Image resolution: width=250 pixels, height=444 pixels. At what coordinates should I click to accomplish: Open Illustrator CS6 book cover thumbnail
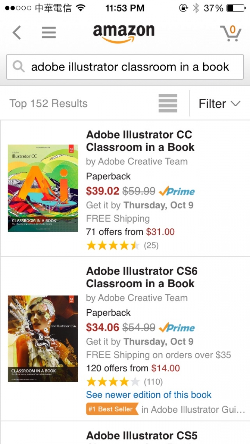point(43,338)
